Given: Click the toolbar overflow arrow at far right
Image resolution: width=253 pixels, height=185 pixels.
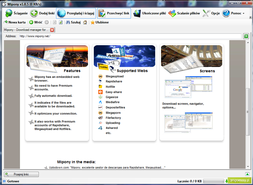Looking at the screenshot, I should pos(250,17).
